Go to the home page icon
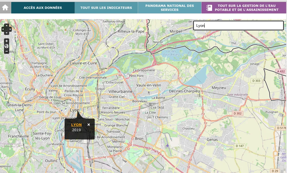 click(5, 8)
